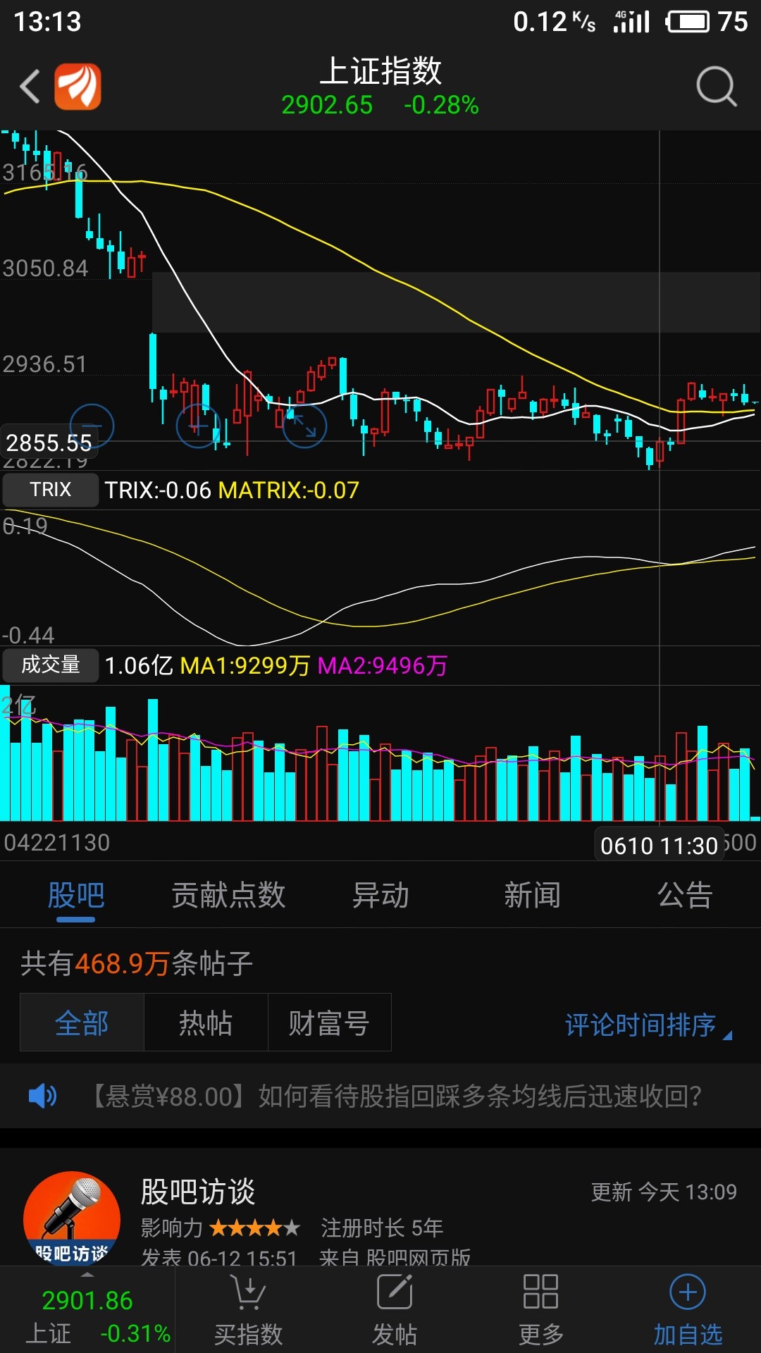Open the 新闻 tab
This screenshot has height=1353, width=761.
coord(533,896)
